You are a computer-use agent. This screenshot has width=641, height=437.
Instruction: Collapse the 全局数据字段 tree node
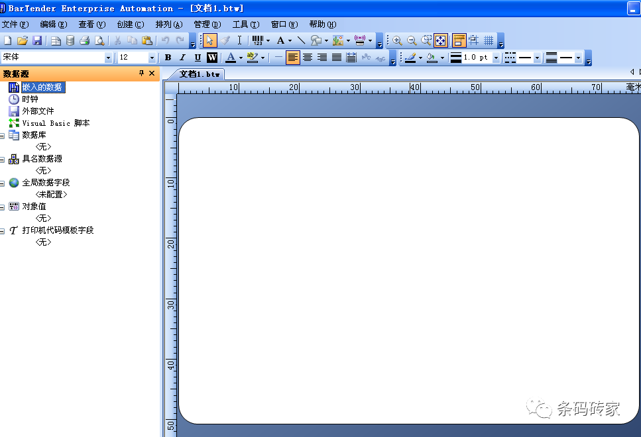pyautogui.click(x=2, y=183)
